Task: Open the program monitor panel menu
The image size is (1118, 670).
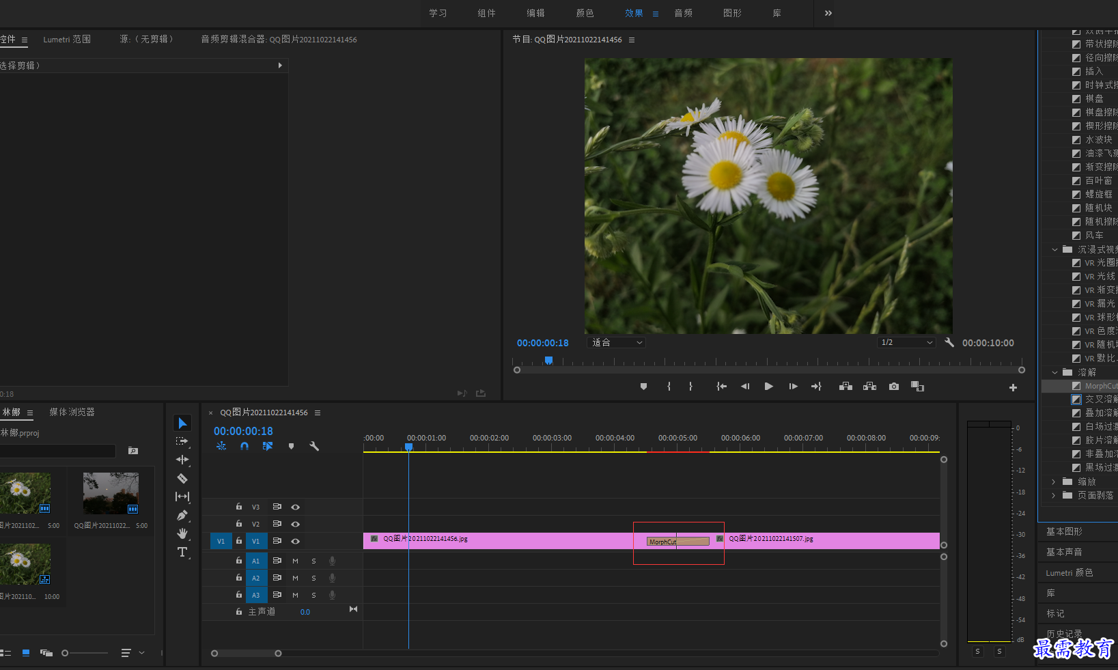Action: point(632,40)
